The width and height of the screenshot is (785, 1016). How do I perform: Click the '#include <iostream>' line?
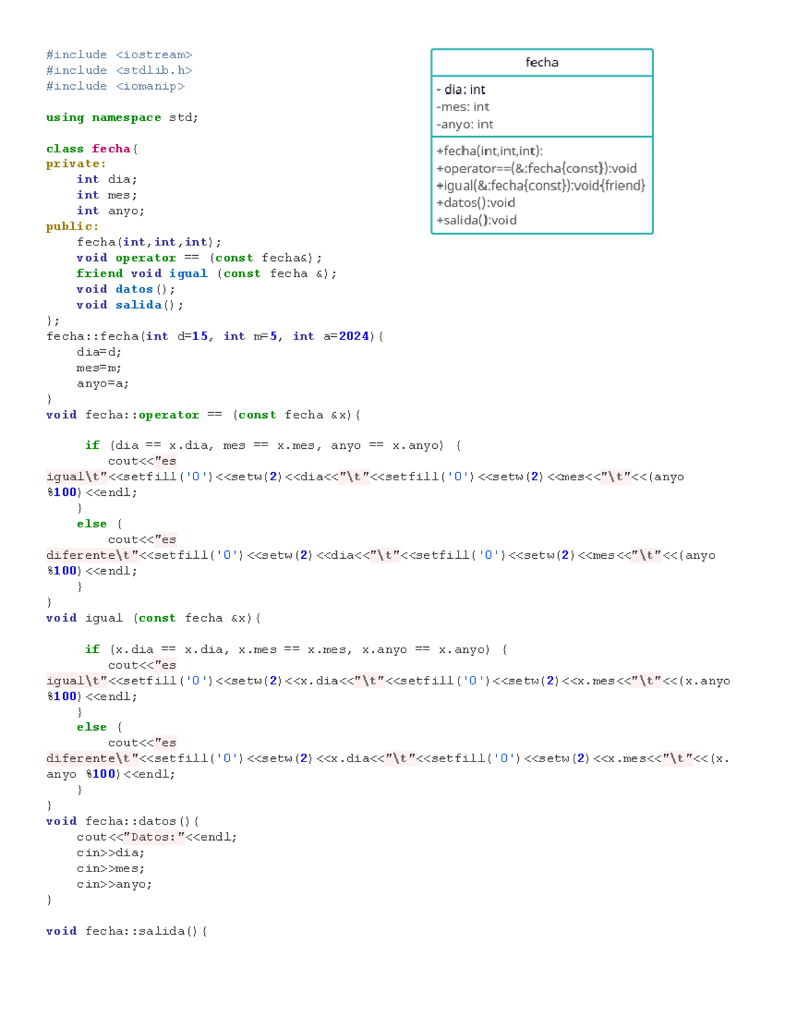point(119,55)
